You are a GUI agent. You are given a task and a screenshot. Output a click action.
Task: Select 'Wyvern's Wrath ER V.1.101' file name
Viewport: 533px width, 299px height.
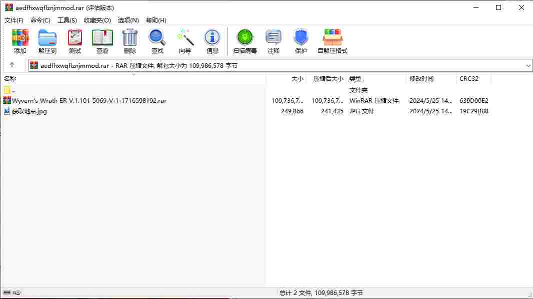(89, 101)
